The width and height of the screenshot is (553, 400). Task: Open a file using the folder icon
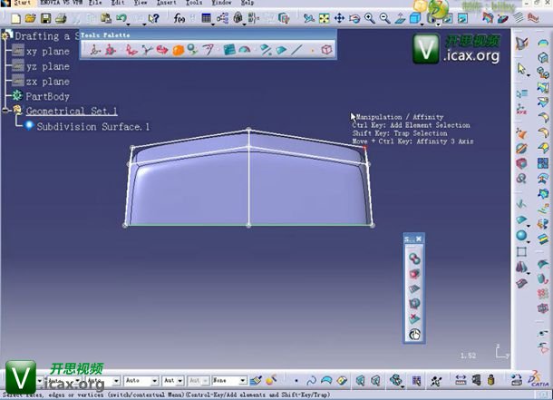pyautogui.click(x=30, y=18)
